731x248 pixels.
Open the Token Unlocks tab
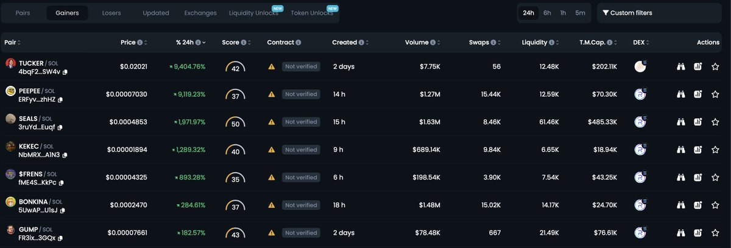point(312,13)
